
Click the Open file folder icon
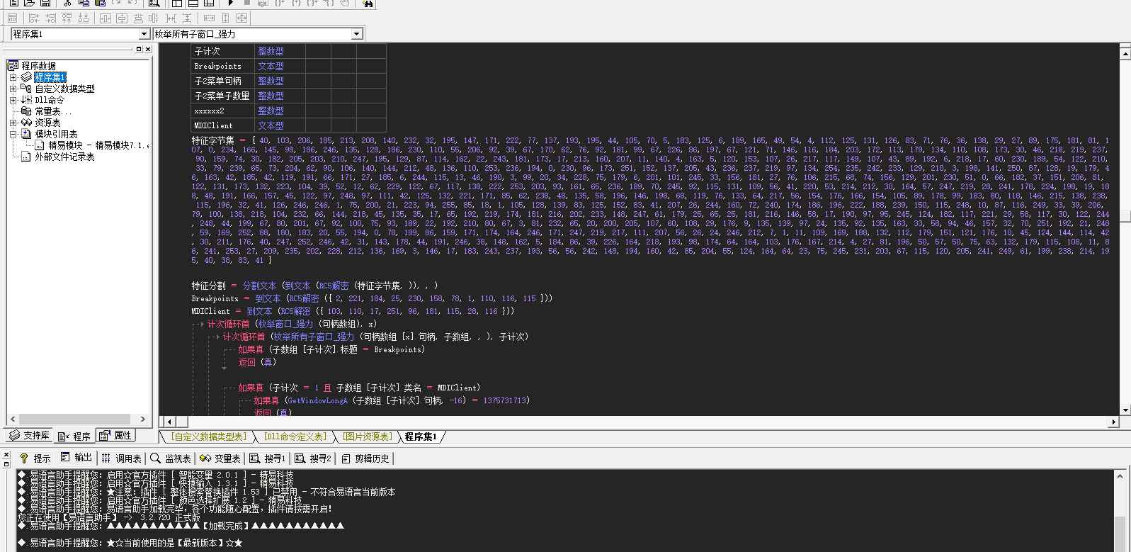click(x=30, y=4)
